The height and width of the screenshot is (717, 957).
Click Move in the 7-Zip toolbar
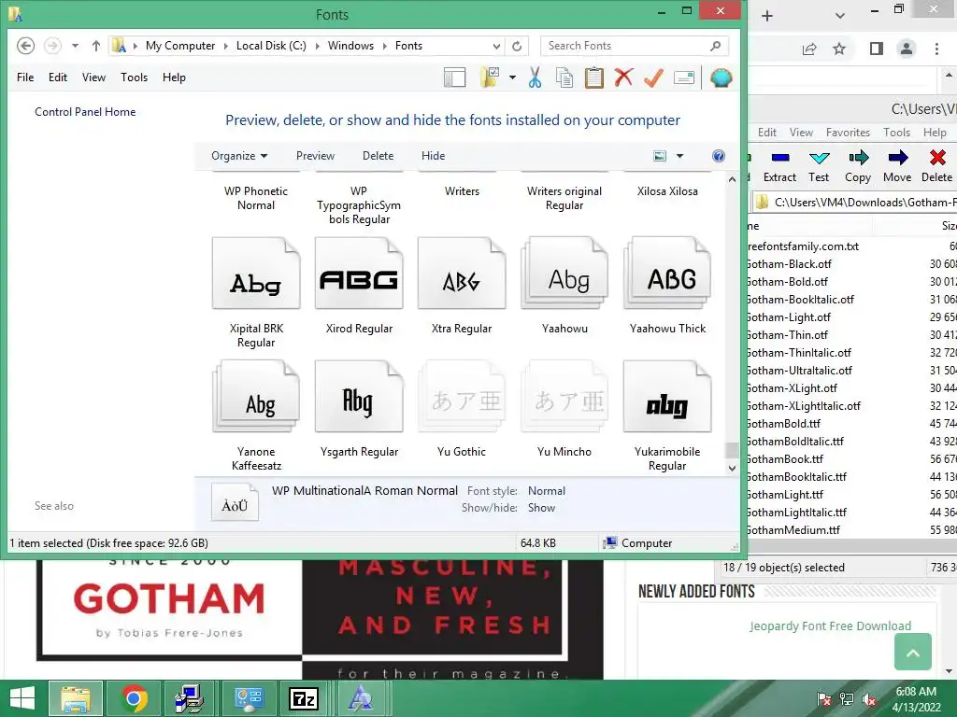(x=897, y=167)
